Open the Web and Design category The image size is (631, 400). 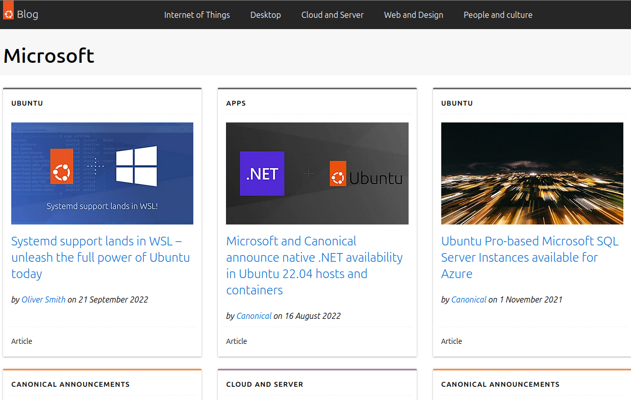point(413,15)
